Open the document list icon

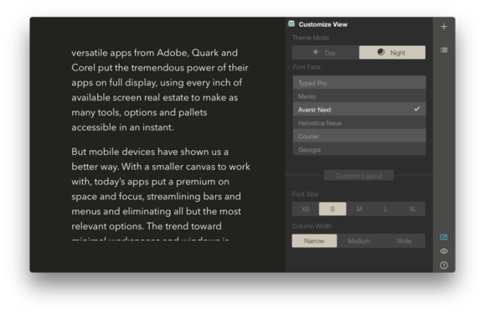tap(444, 49)
